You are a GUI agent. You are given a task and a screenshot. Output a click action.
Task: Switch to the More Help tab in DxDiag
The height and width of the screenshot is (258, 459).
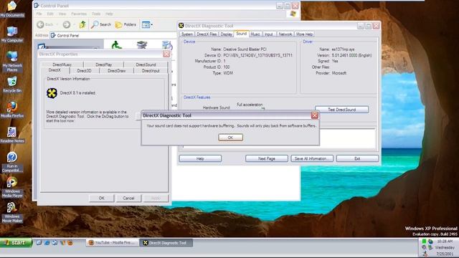coord(304,34)
